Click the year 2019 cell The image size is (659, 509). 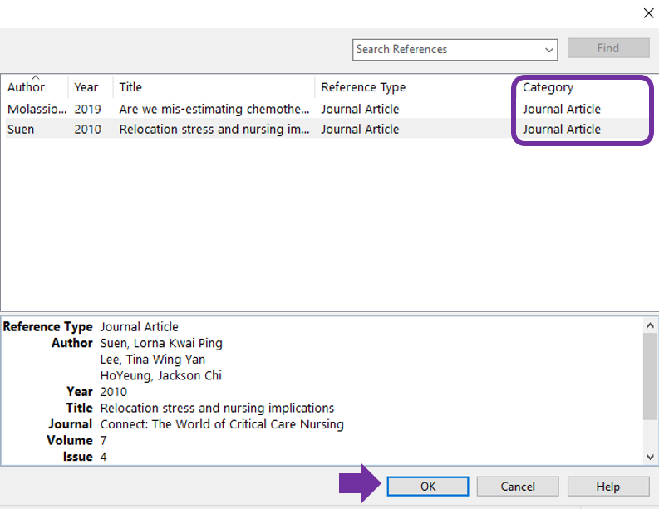pos(87,110)
